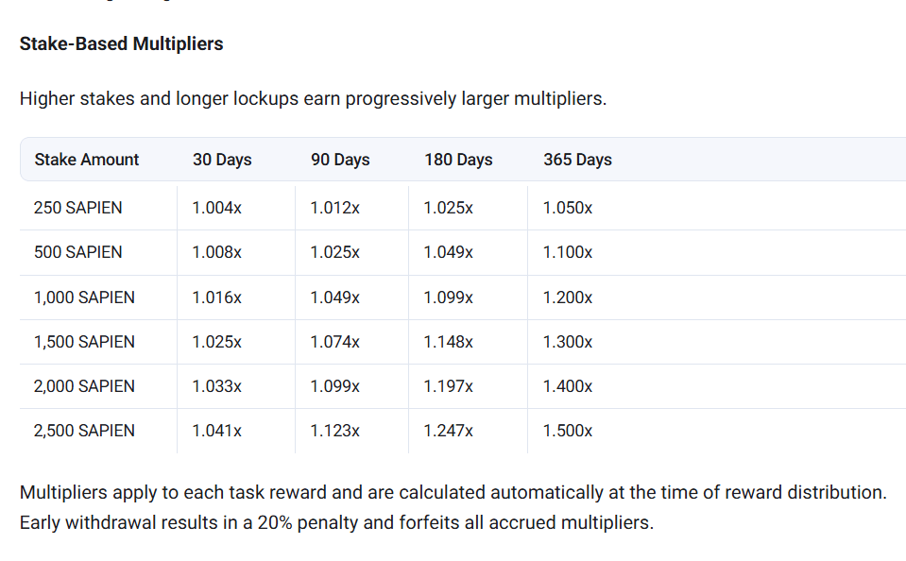Screen dimensions: 906x561
Task: Click the 2,000 SAPIEN row label
Action: pos(84,386)
